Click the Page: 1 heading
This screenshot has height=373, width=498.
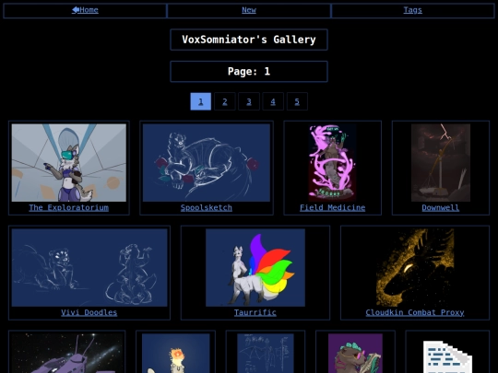point(249,71)
